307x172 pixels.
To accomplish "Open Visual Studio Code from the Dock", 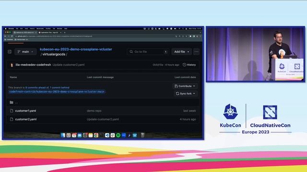I will click(107, 135).
